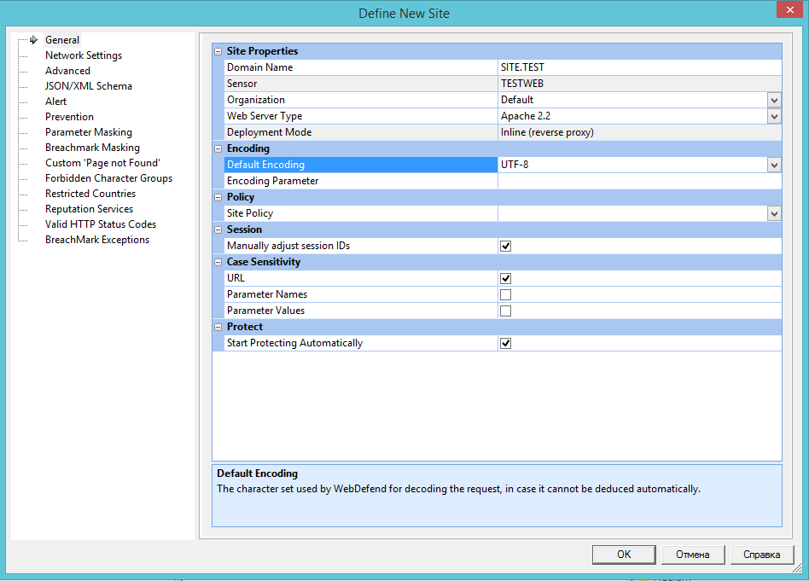Viewport: 809px width, 581px height.
Task: Toggle Manually adjust session IDs checkbox
Action: coord(505,247)
